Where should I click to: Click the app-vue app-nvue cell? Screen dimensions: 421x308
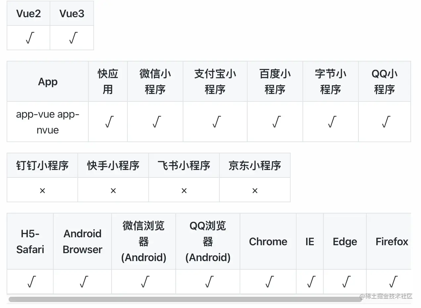tap(48, 122)
